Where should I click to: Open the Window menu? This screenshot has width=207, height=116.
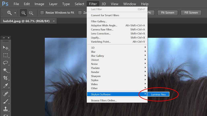point(130,4)
